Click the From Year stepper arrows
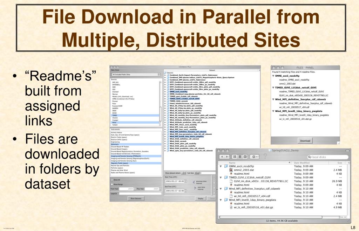359x231 pixels. point(135,189)
